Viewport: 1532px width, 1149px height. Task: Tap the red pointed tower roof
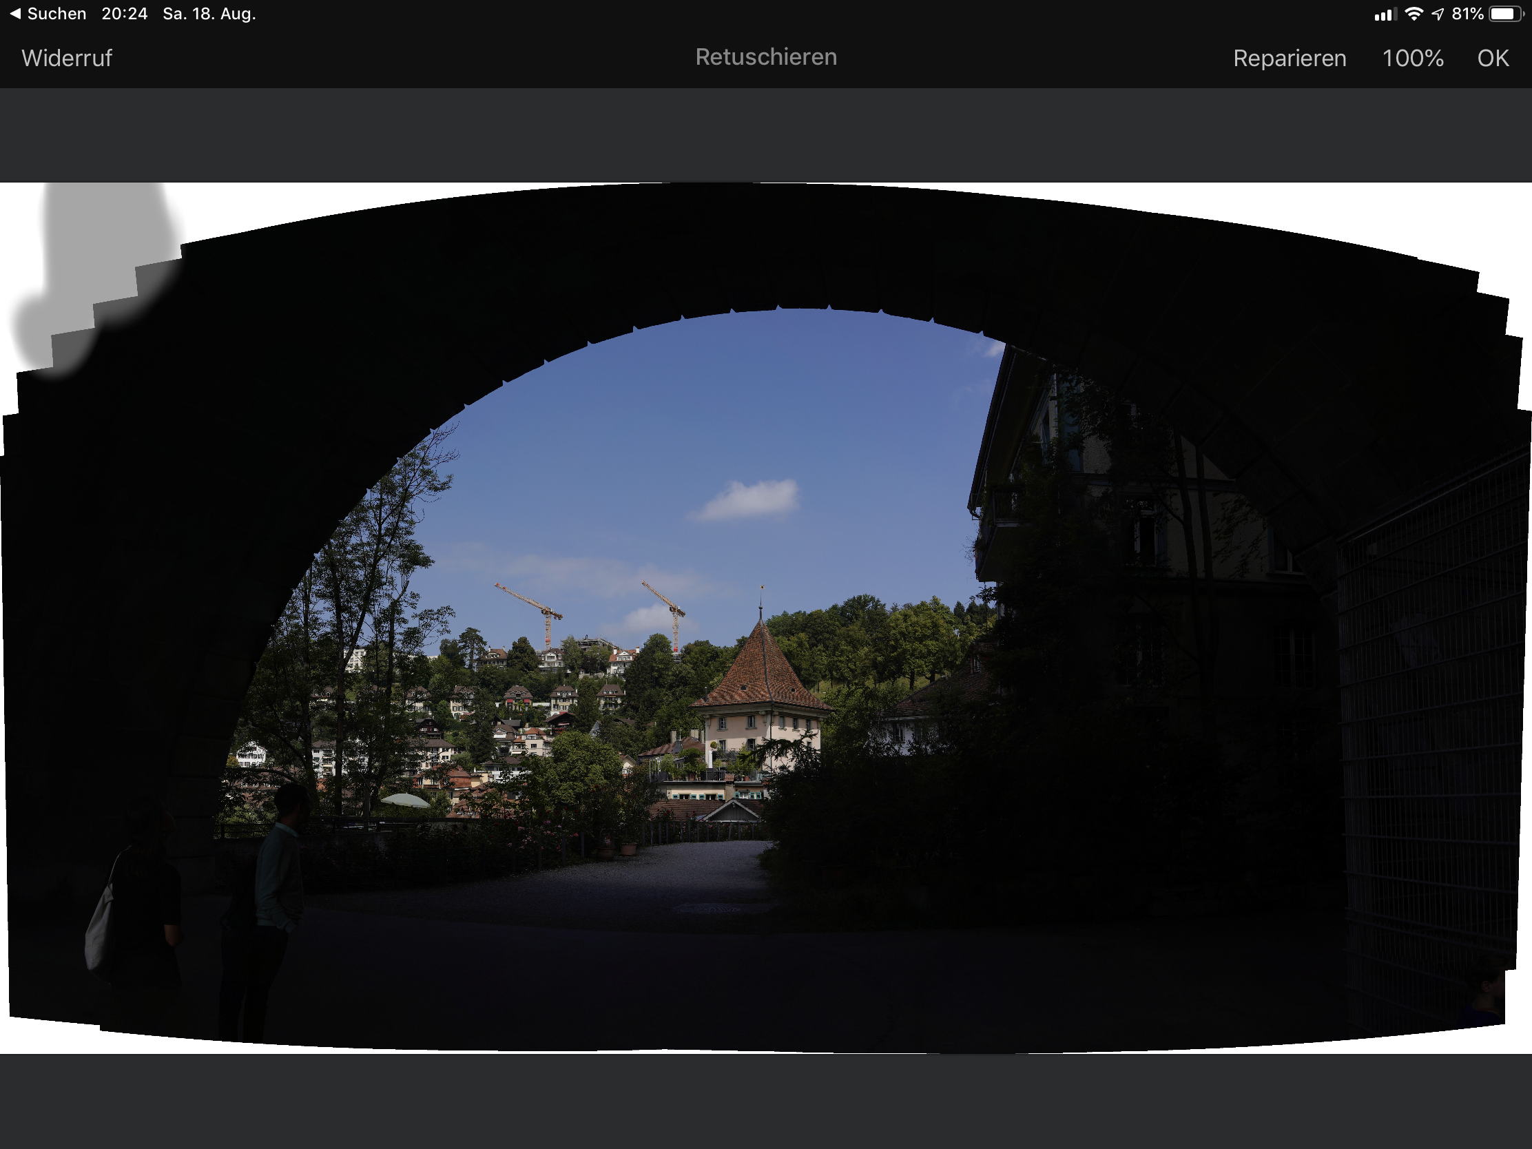click(x=762, y=668)
